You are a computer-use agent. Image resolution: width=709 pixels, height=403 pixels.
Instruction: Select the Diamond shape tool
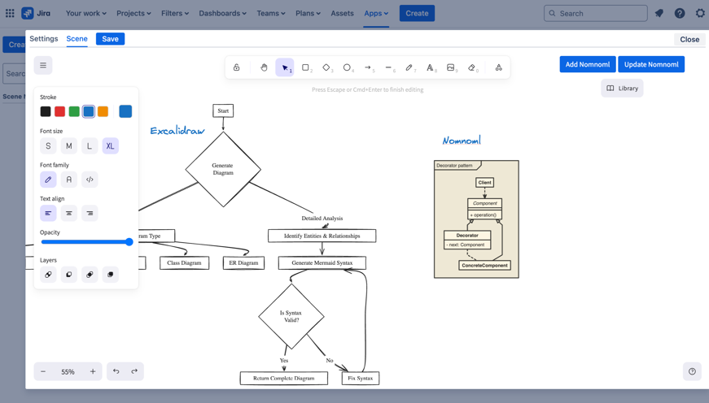tap(326, 67)
